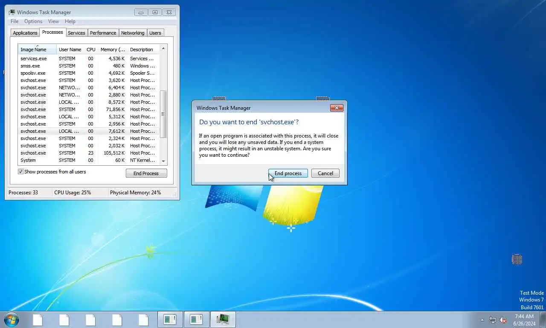This screenshot has width=546, height=328.
Task: Click End Process button in Task Manager window
Action: (x=146, y=173)
